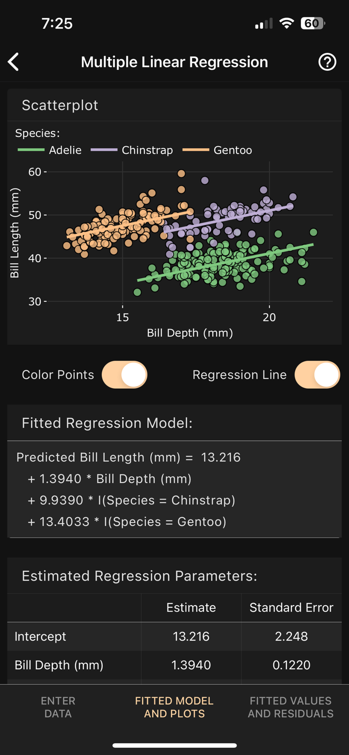
Task: Open the Fitted Values and Residuals tab
Action: point(291,707)
